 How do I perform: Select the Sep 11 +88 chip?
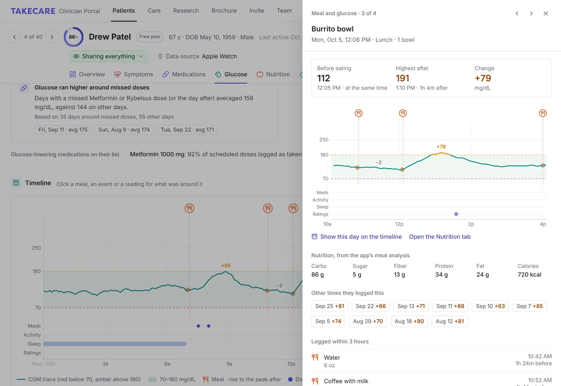tap(450, 306)
